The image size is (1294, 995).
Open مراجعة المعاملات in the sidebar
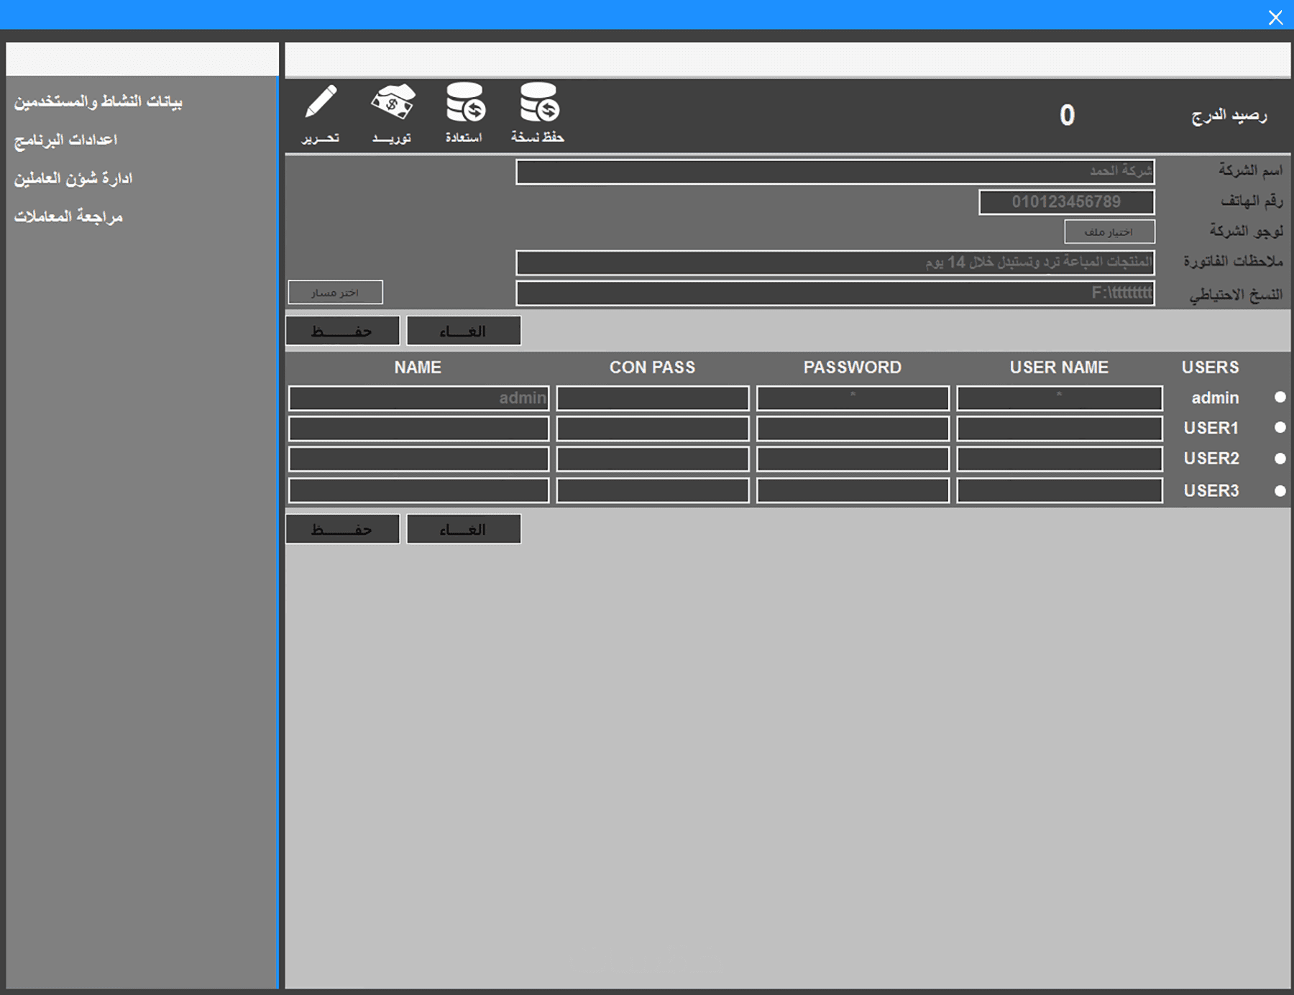(68, 216)
